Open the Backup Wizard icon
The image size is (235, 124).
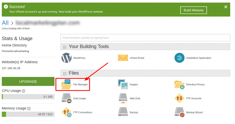tap(180, 112)
